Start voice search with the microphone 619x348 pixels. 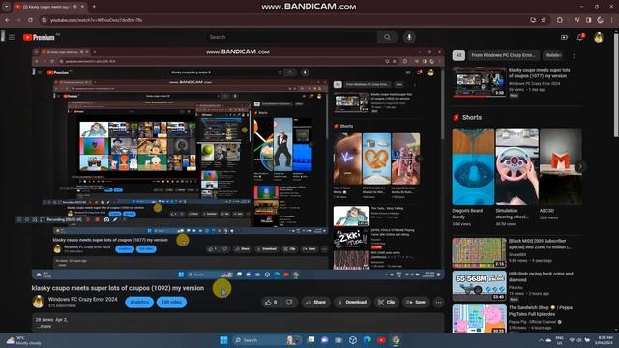409,37
